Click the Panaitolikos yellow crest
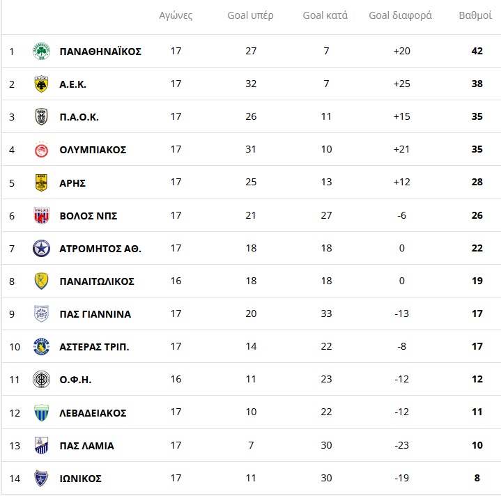Viewport: 501px width, 496px height. click(x=42, y=281)
